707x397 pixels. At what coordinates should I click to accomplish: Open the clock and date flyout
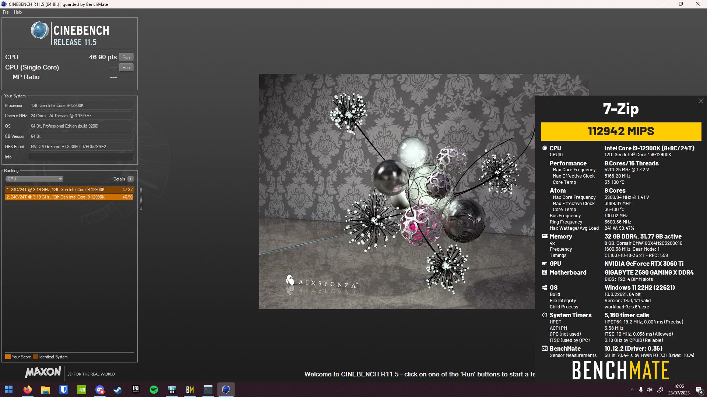(679, 390)
